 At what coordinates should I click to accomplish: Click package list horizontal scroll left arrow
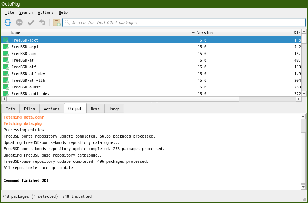tap(4, 99)
